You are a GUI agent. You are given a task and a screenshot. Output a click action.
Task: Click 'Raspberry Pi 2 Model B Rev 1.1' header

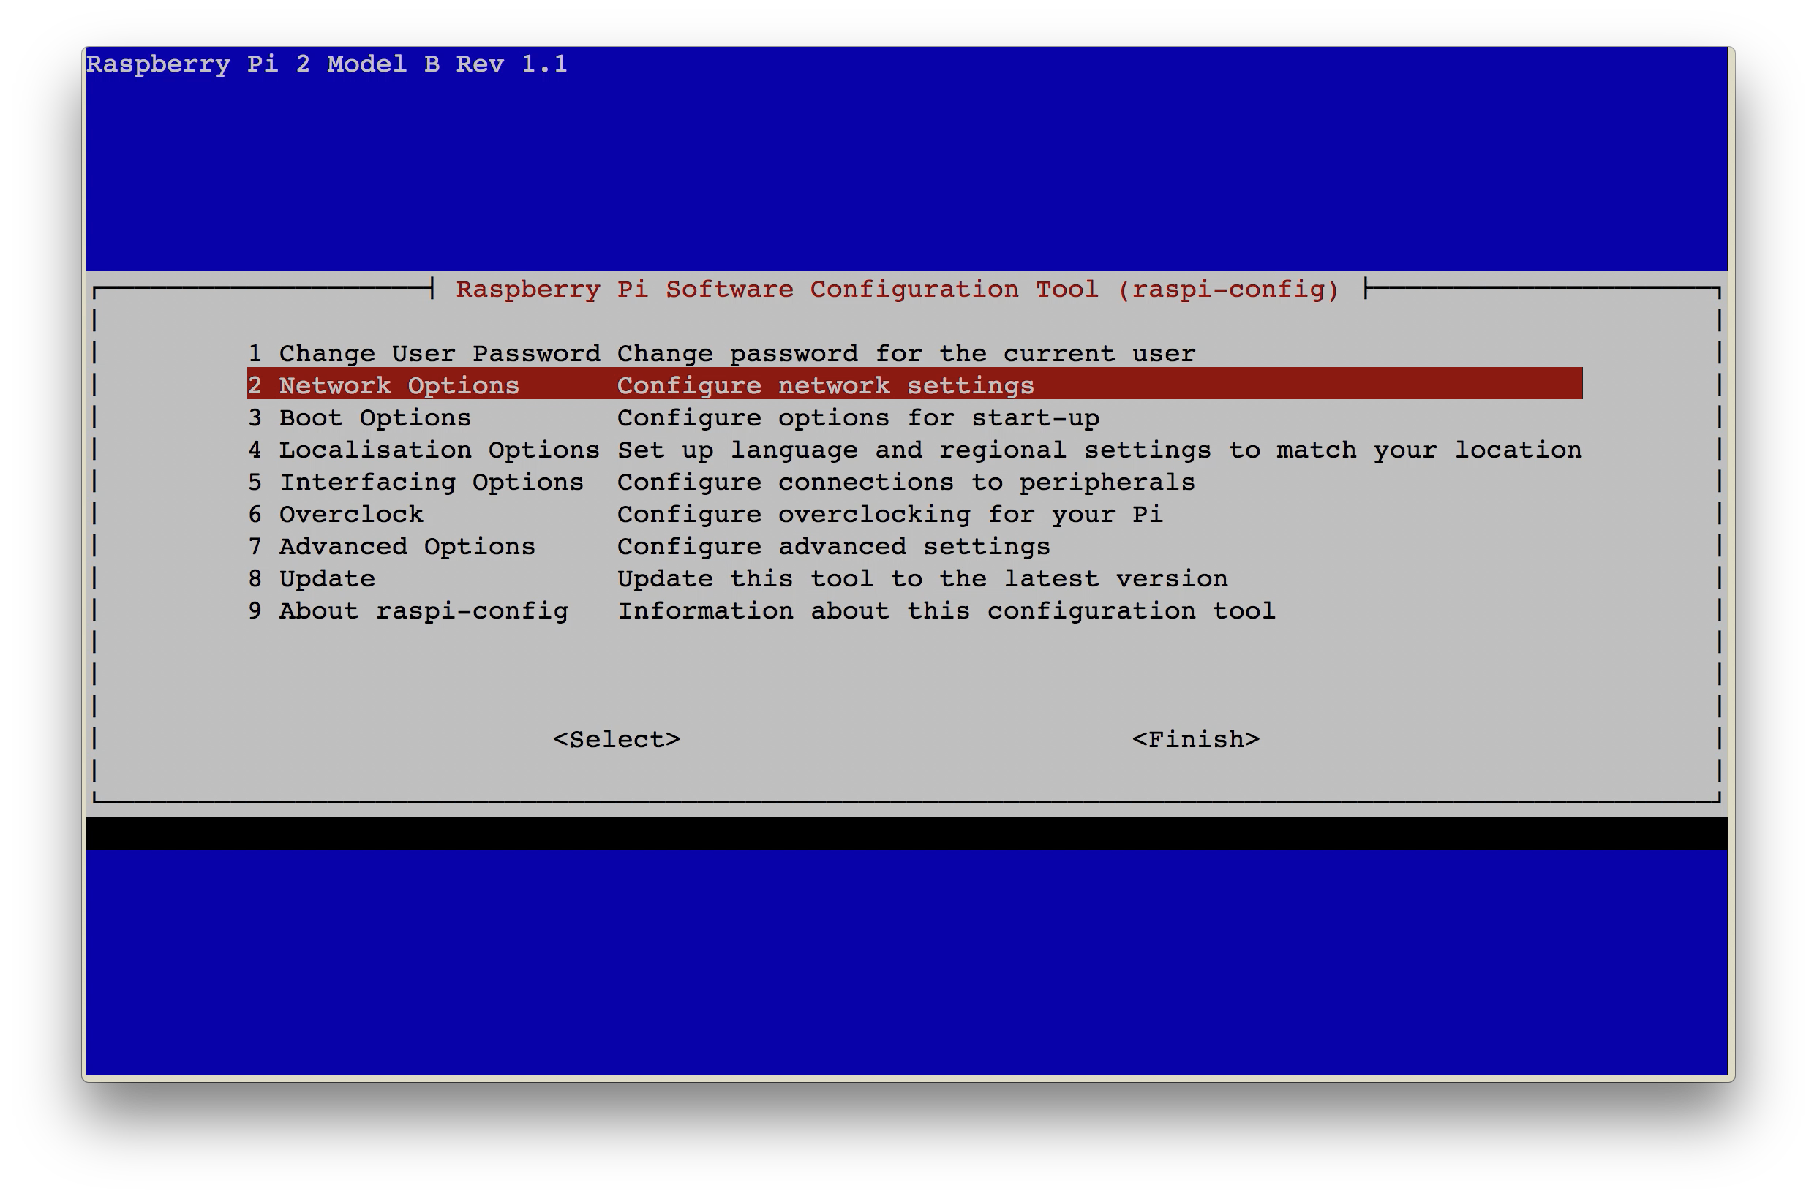pos(327,64)
